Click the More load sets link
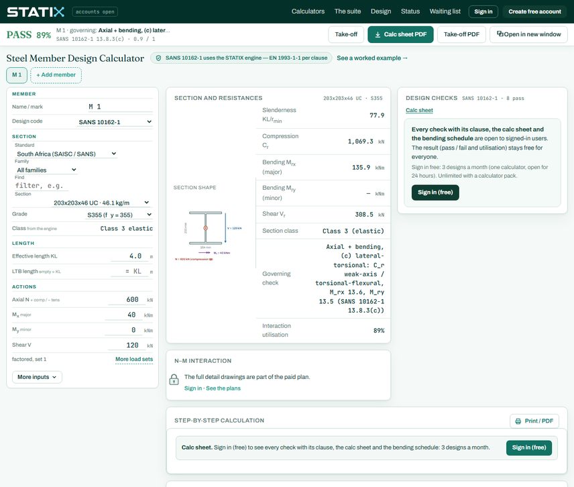This screenshot has height=487, width=574. click(x=134, y=359)
